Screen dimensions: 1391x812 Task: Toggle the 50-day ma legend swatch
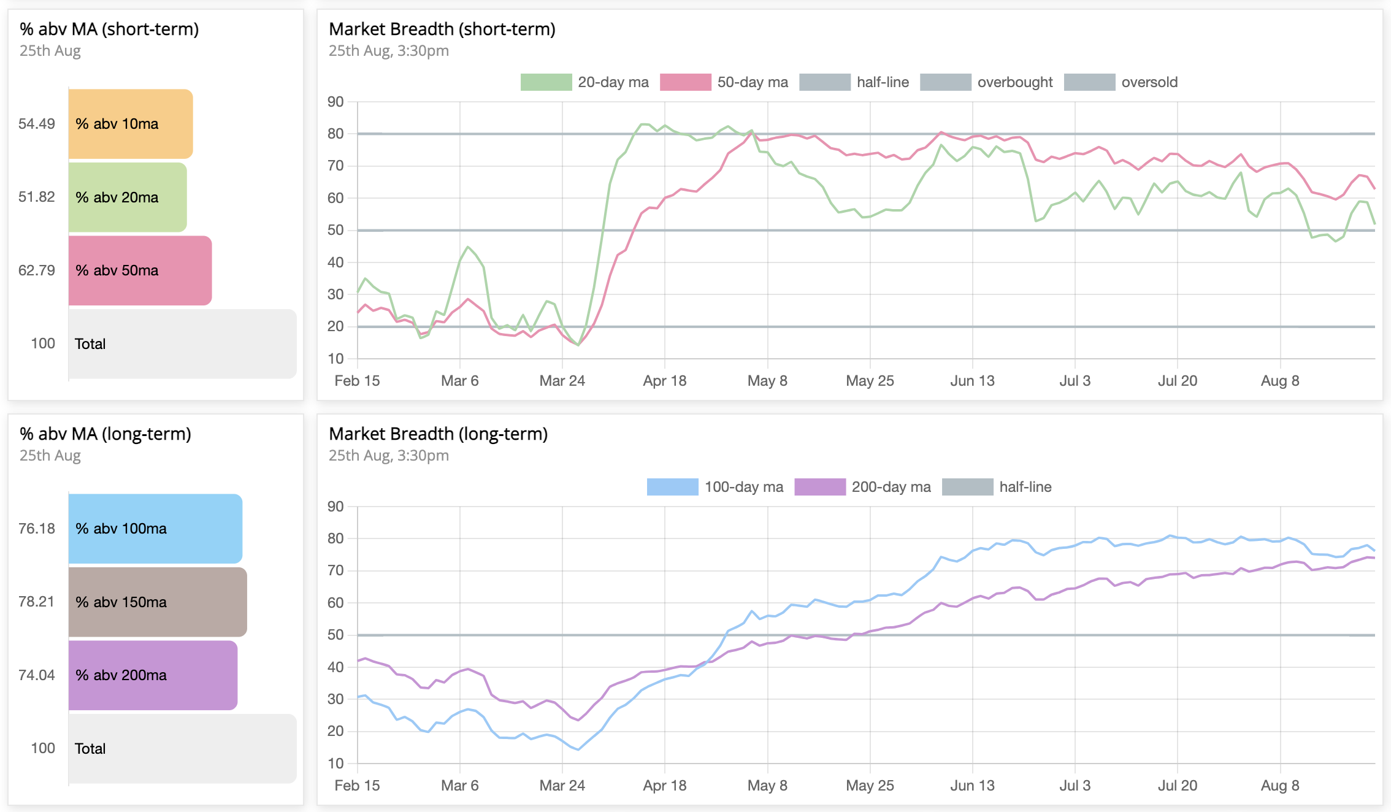pyautogui.click(x=685, y=82)
